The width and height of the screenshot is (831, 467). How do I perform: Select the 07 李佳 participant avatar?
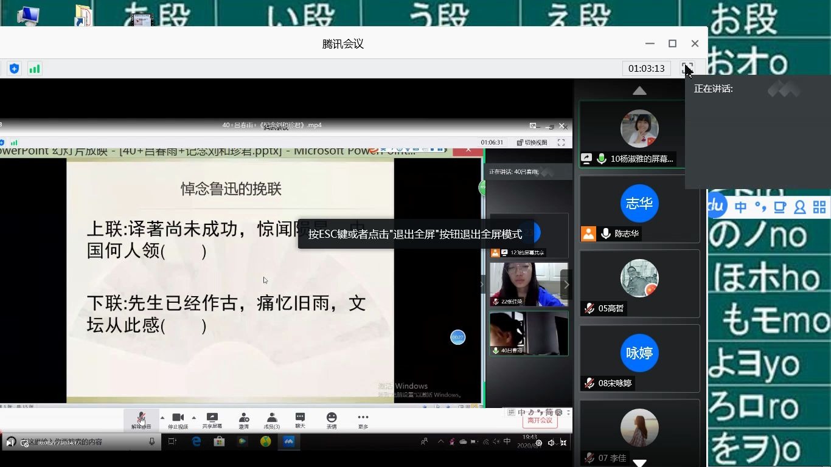[x=639, y=427]
